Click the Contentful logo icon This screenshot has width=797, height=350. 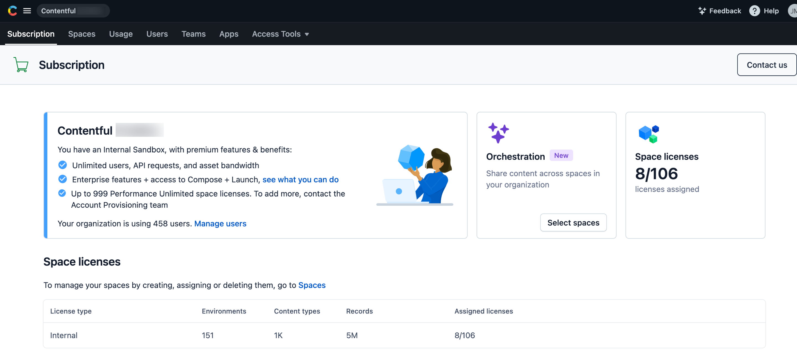[x=12, y=11]
